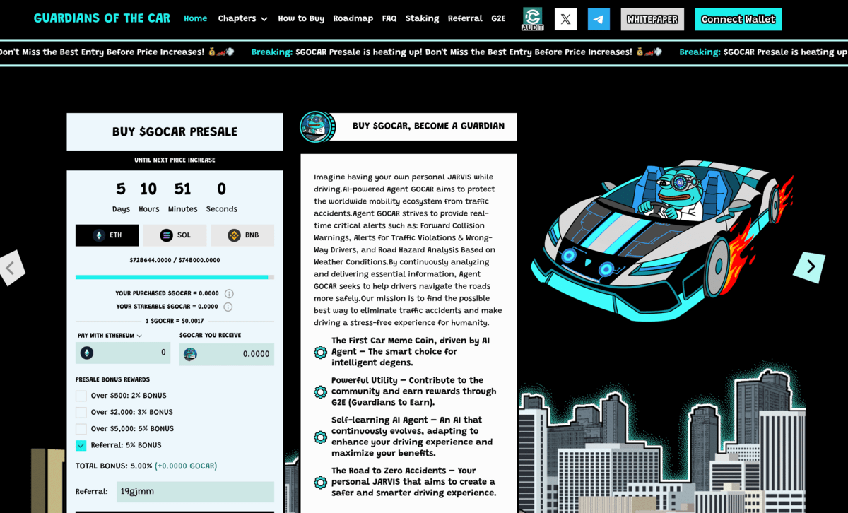Open How to Buy section

click(301, 18)
